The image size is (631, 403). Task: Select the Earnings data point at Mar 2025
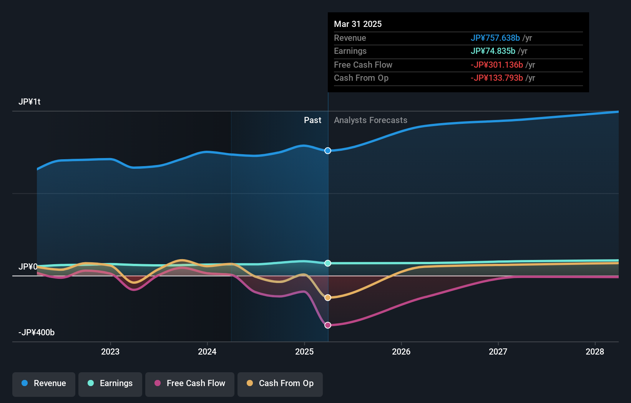click(328, 263)
